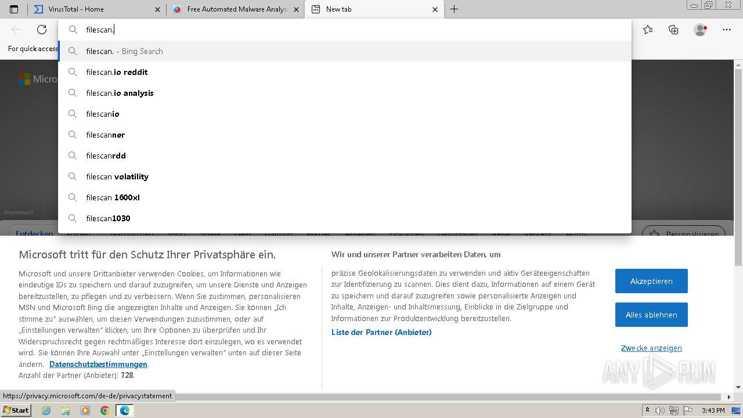
Task: Click the Impressum link
Action: 19,212
